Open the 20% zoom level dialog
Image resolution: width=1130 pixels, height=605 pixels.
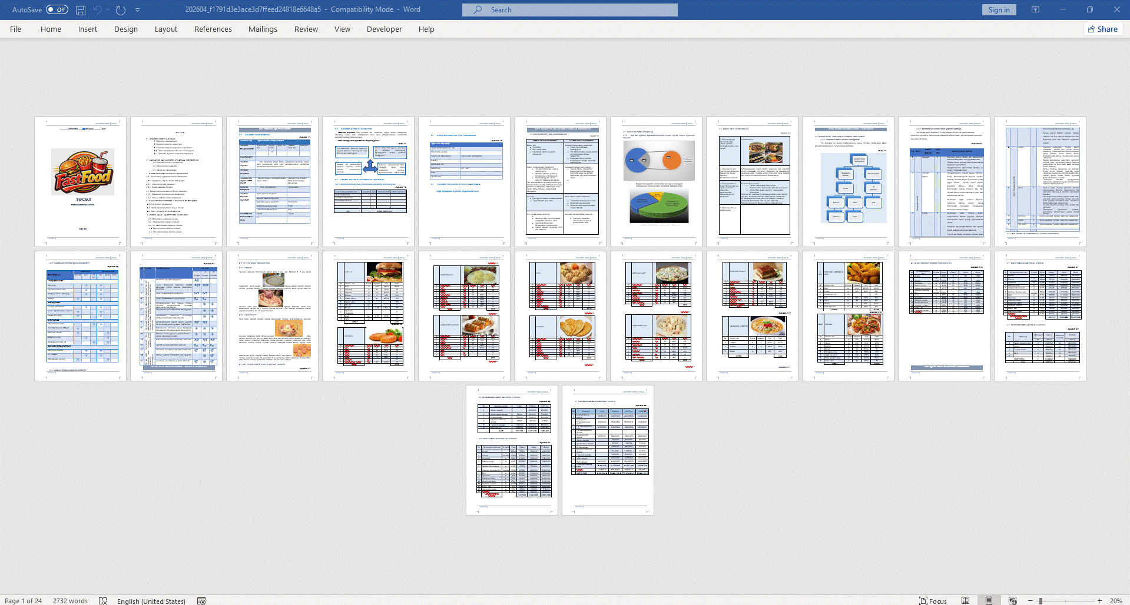(x=1116, y=601)
